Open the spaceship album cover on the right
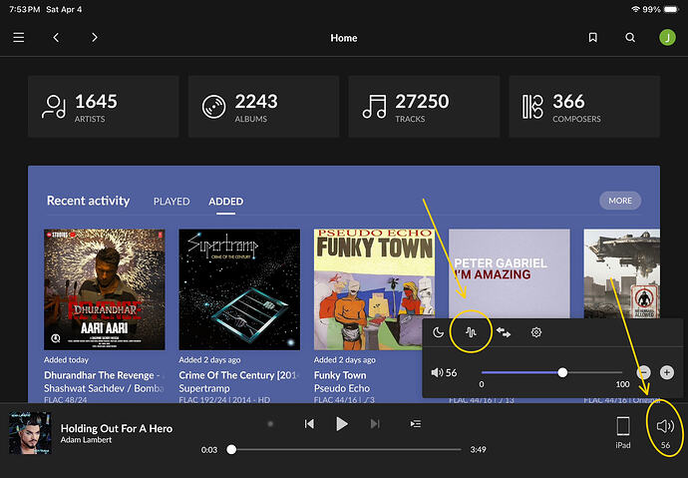The image size is (688, 478). 621,273
